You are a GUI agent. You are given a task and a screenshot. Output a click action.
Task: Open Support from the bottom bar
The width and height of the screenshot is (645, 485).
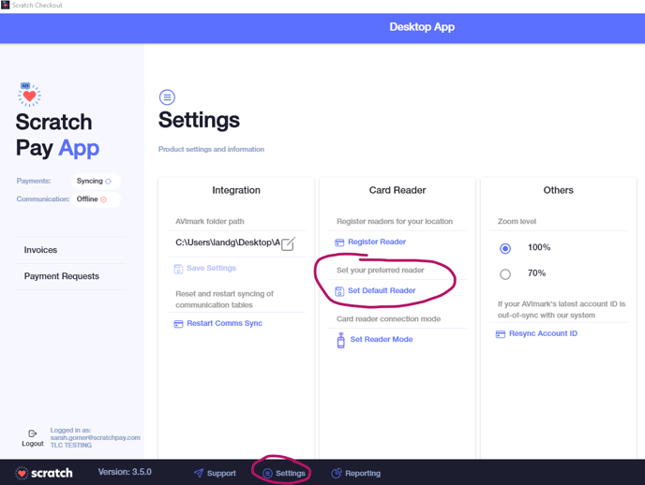pyautogui.click(x=215, y=473)
